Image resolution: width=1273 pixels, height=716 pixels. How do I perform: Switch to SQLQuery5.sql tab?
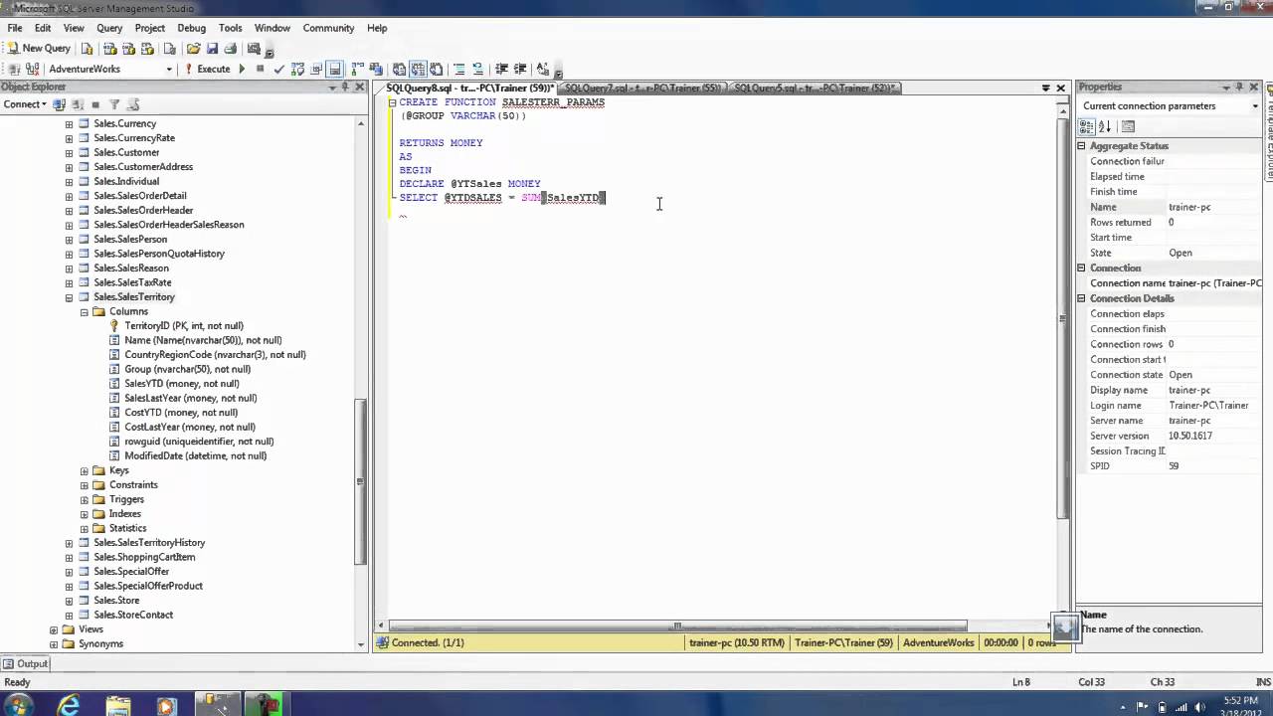pos(815,88)
